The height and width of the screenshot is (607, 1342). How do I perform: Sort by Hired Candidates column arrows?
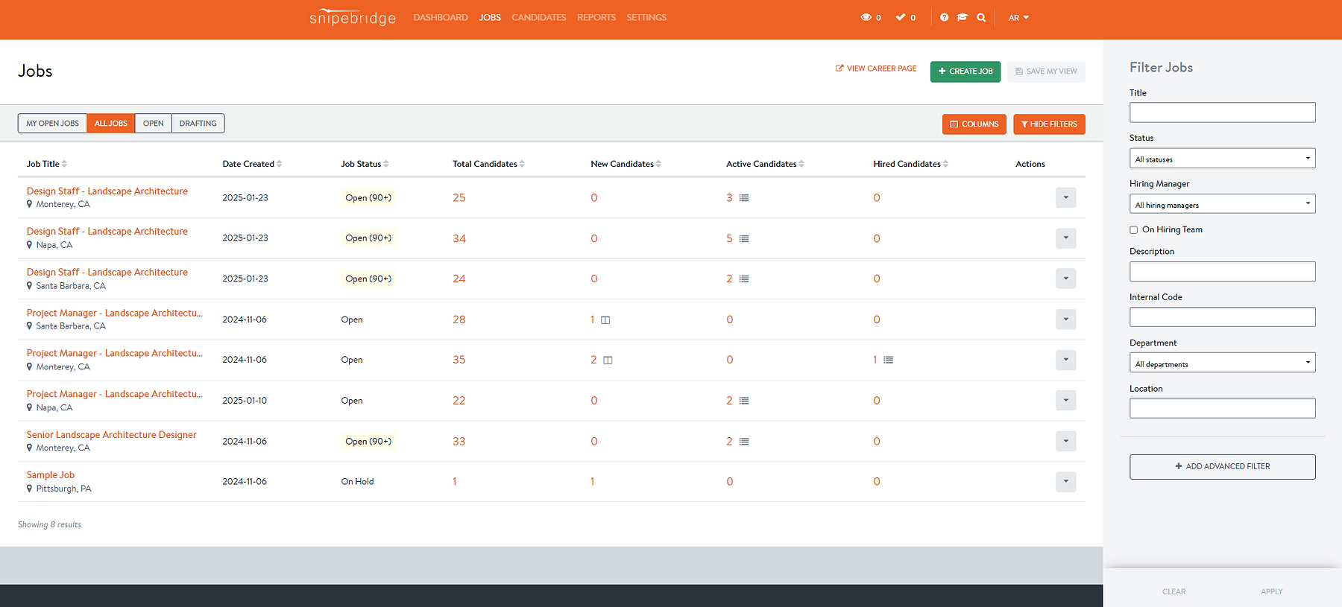(x=945, y=164)
